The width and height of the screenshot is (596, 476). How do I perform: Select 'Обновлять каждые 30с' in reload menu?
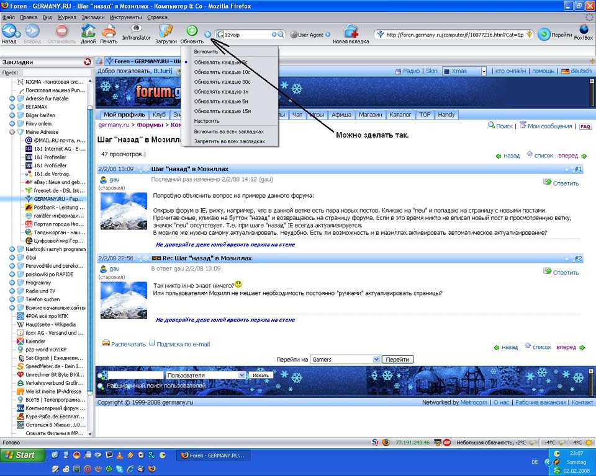229,82
